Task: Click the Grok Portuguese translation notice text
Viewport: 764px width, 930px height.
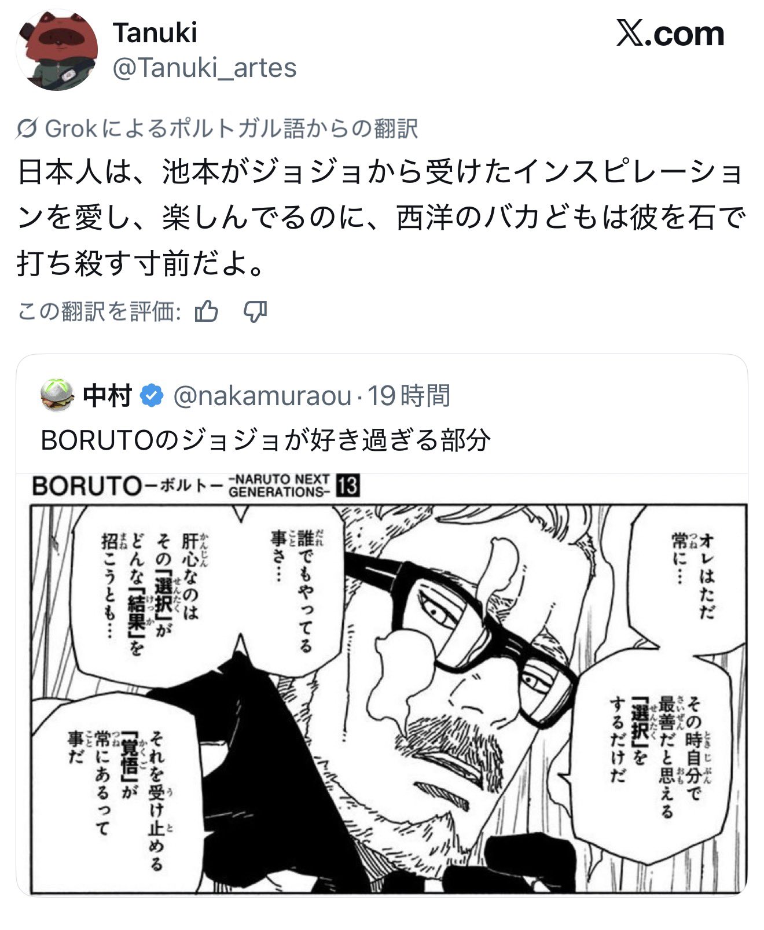Action: [x=231, y=128]
